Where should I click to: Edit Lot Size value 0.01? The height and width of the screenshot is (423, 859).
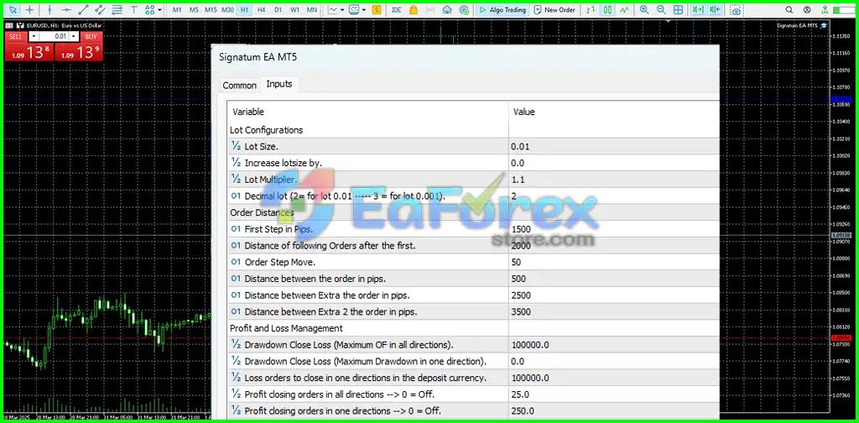click(x=613, y=146)
